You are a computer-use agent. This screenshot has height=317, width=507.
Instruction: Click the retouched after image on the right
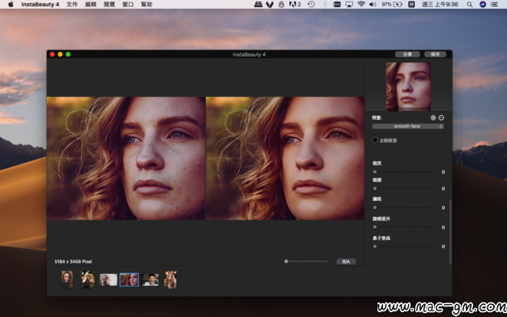(285, 158)
